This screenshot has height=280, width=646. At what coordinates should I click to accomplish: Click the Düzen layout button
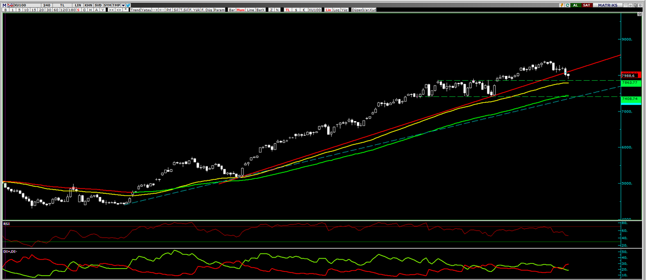click(357, 10)
